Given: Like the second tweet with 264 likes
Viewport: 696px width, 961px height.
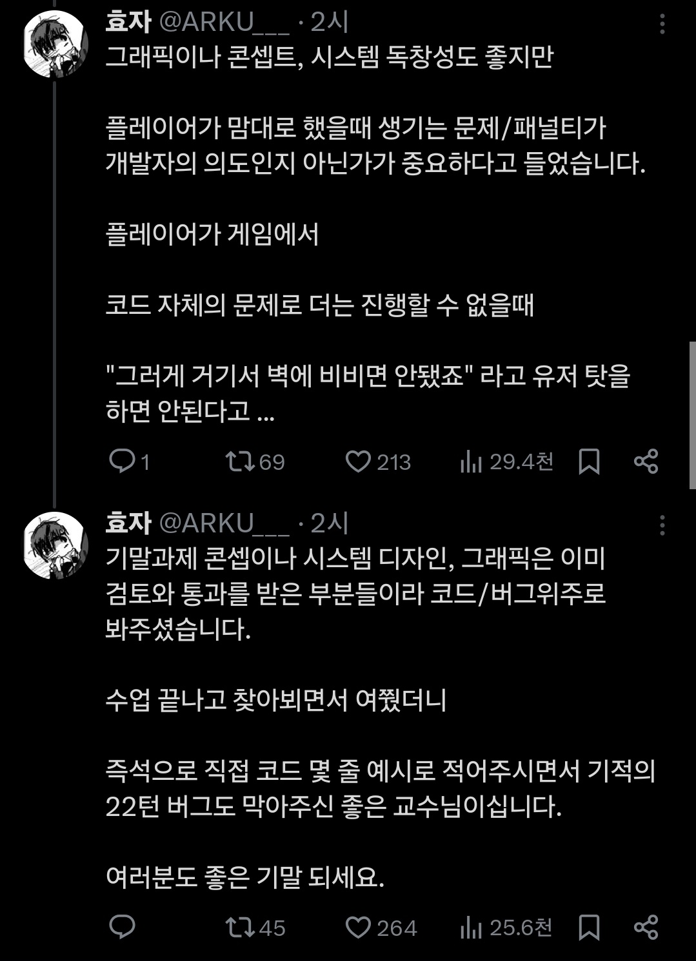Looking at the screenshot, I should click(358, 927).
